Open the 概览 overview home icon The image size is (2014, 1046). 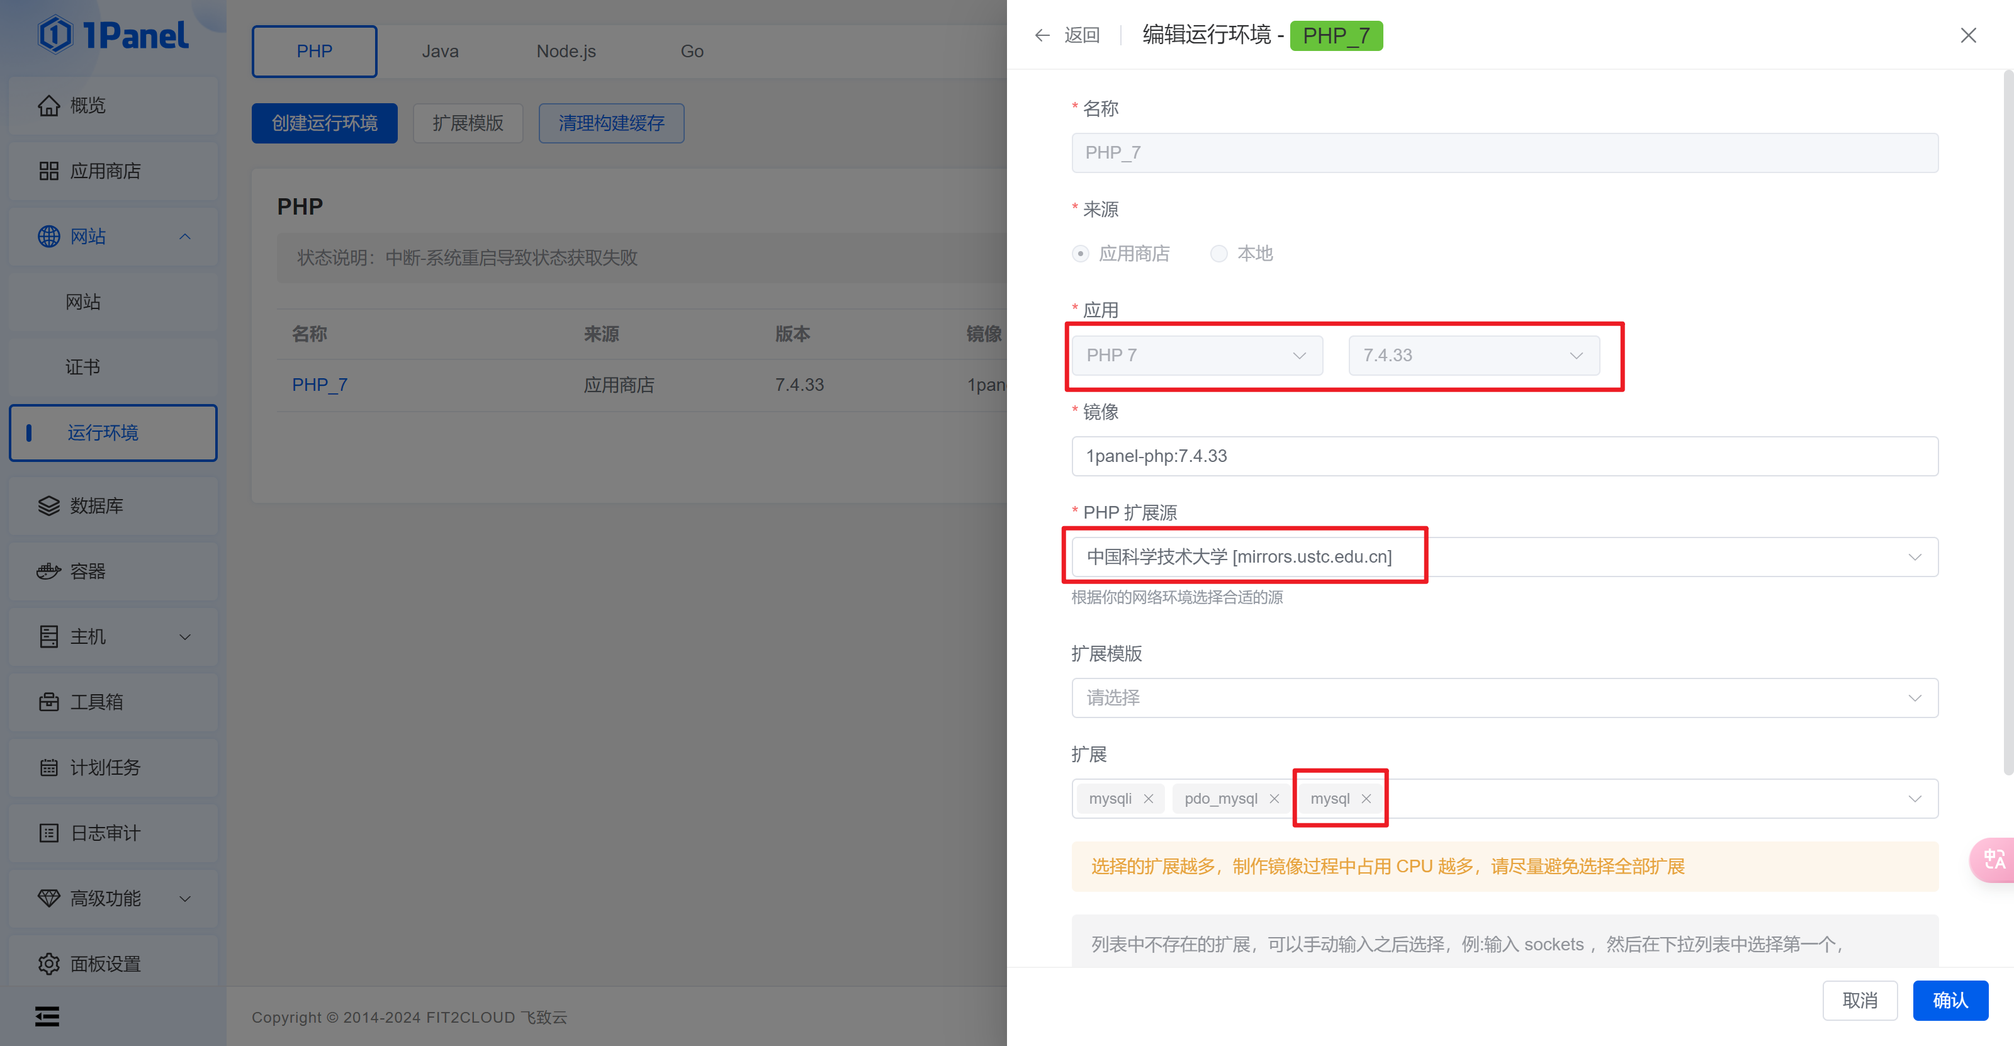pyautogui.click(x=48, y=106)
